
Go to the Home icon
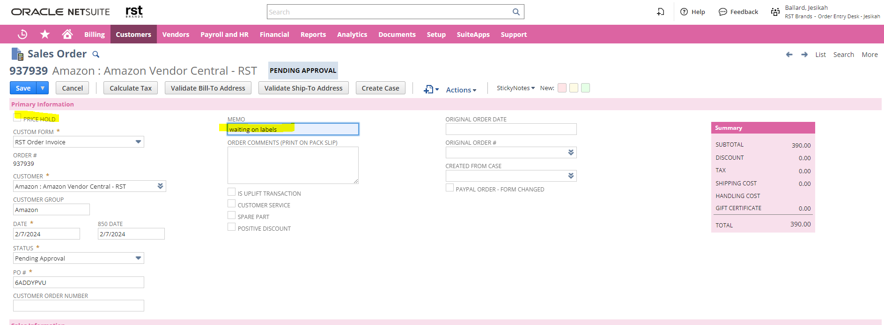(x=67, y=34)
